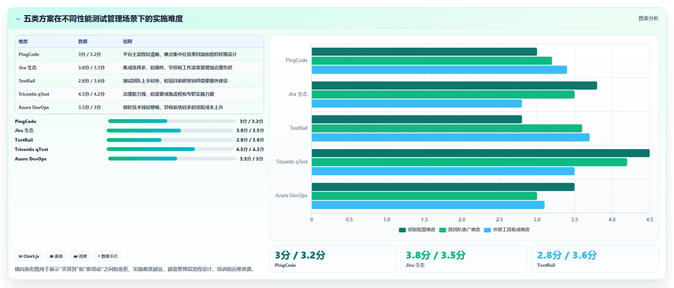
Task: Click the 维度 column header
Action: pos(23,42)
